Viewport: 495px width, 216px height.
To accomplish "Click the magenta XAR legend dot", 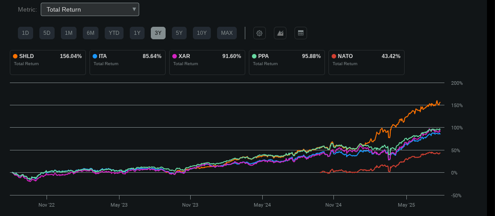I will pos(175,56).
